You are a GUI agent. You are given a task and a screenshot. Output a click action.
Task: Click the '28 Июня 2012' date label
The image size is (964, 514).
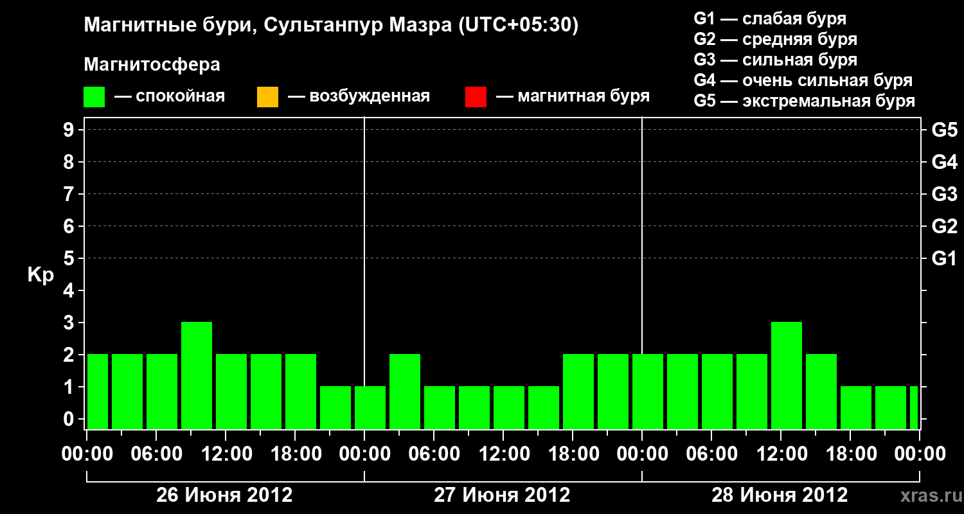(x=780, y=495)
